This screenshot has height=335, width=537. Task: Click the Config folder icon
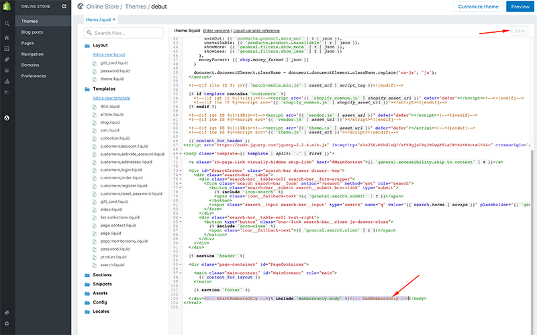(x=87, y=303)
